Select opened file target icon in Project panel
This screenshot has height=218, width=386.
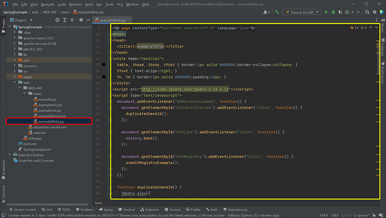(x=57, y=20)
